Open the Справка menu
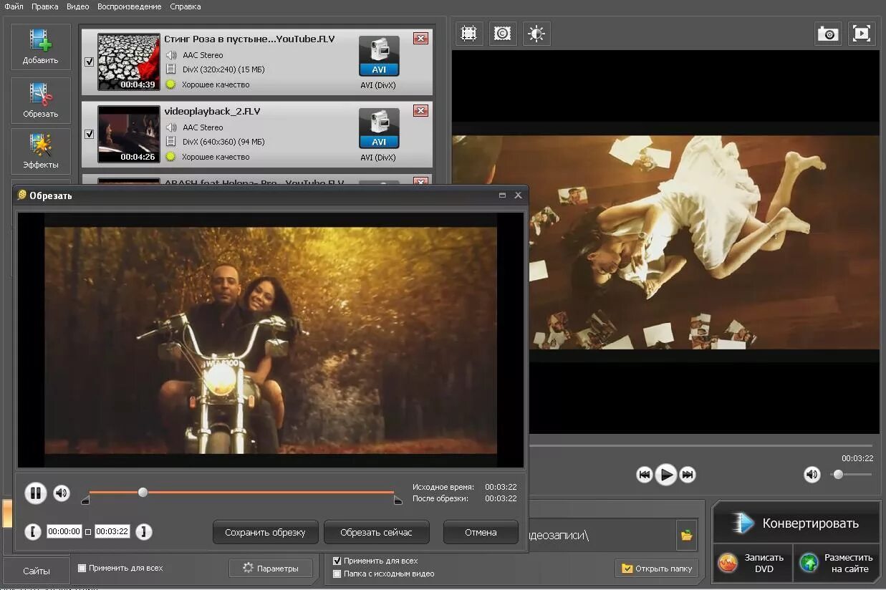The height and width of the screenshot is (590, 886). [186, 6]
